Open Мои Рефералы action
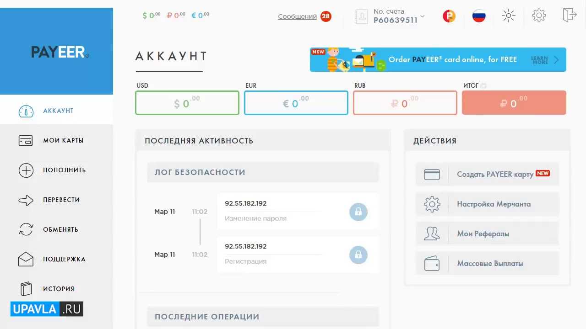Viewport: 586px width, 329px height. pyautogui.click(x=487, y=233)
